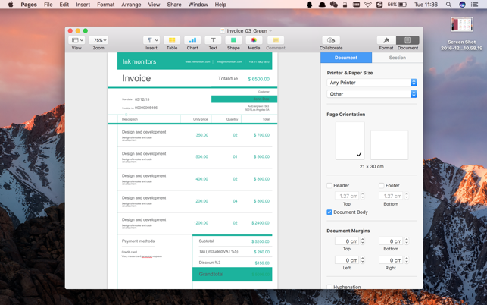
Task: Open the Share menu
Action: coord(174,5)
